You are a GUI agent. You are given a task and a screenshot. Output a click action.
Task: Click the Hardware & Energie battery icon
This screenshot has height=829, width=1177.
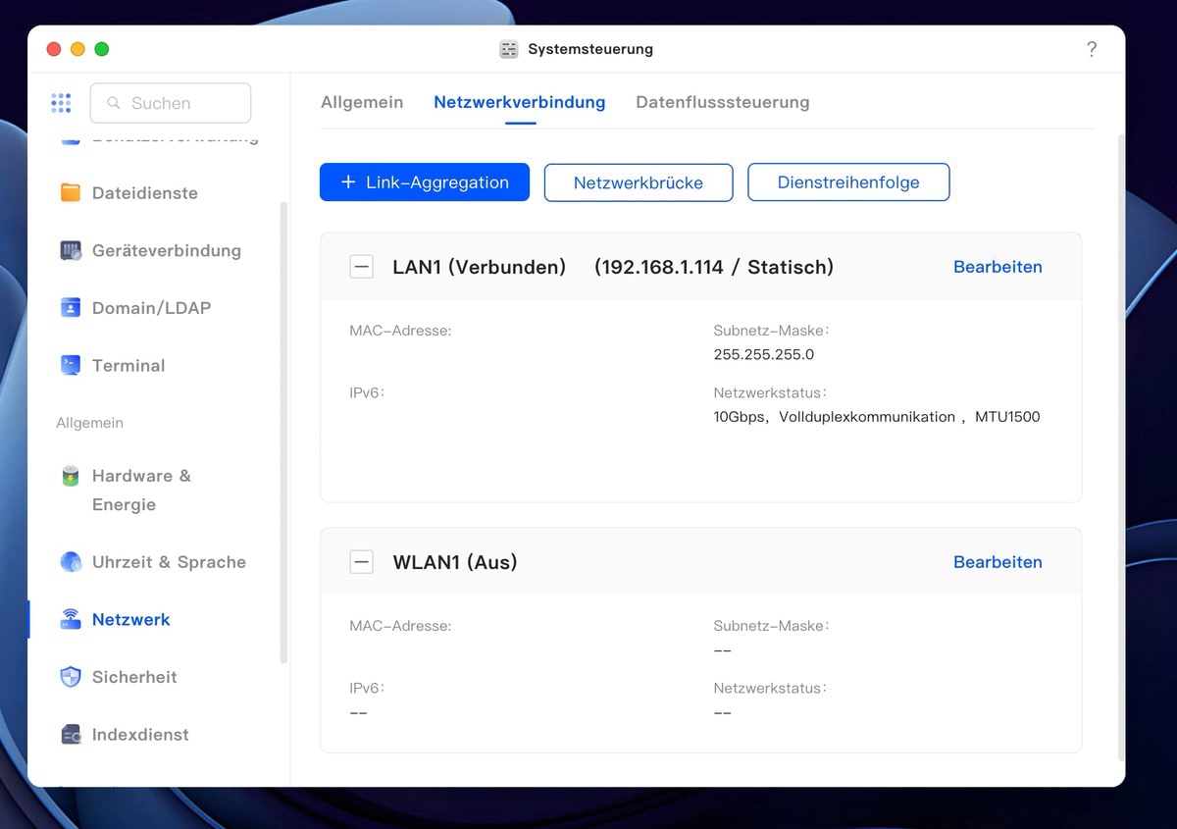click(x=71, y=477)
